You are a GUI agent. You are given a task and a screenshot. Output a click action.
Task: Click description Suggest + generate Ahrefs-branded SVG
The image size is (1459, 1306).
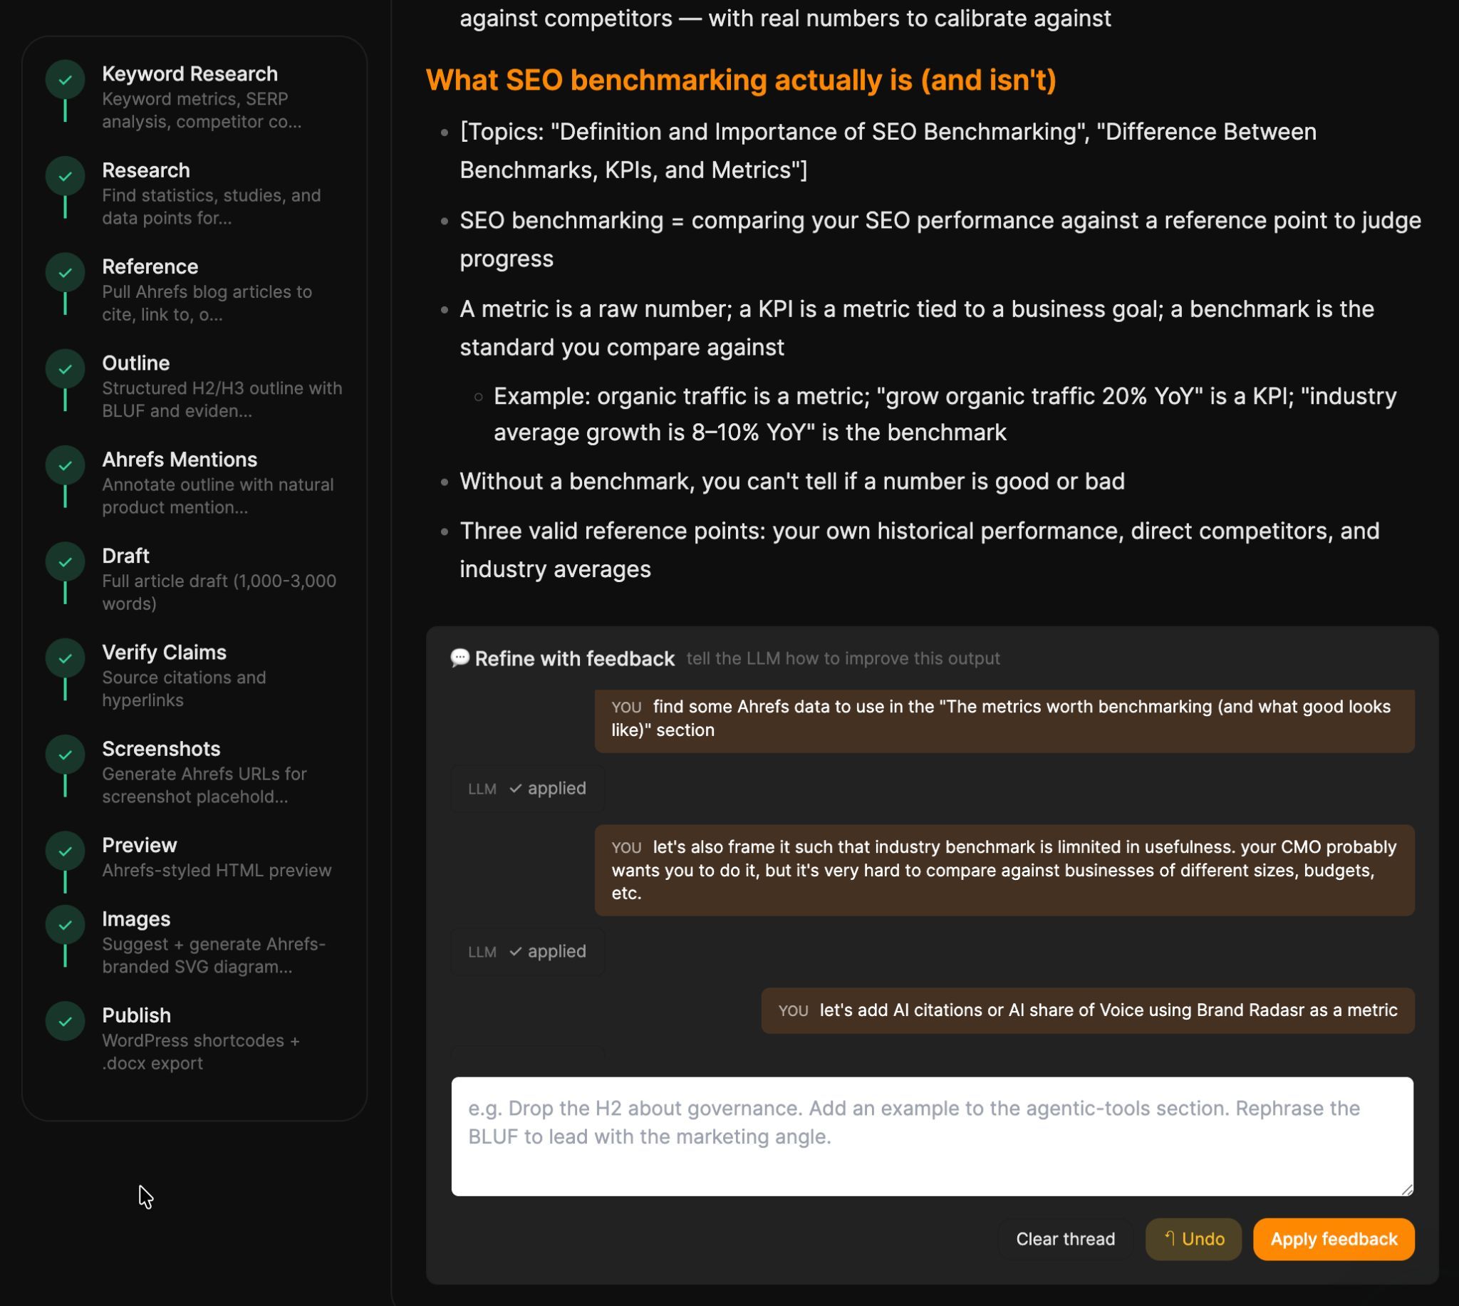[214, 956]
